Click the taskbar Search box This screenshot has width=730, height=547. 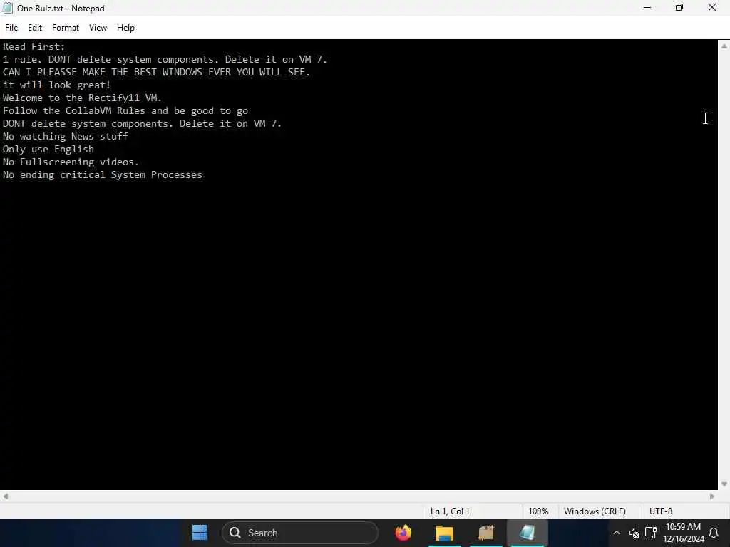point(300,533)
